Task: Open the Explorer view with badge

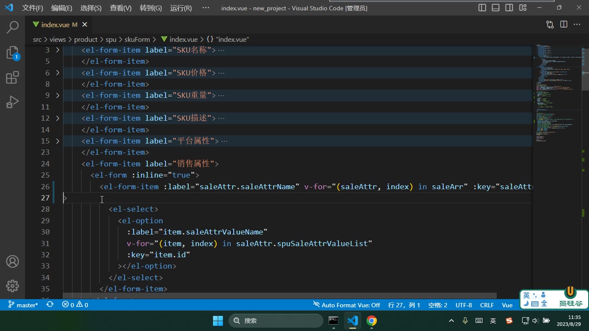Action: [x=13, y=53]
